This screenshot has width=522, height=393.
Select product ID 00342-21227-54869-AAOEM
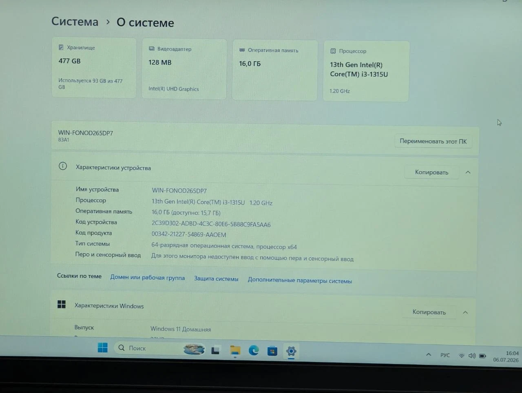pyautogui.click(x=189, y=234)
